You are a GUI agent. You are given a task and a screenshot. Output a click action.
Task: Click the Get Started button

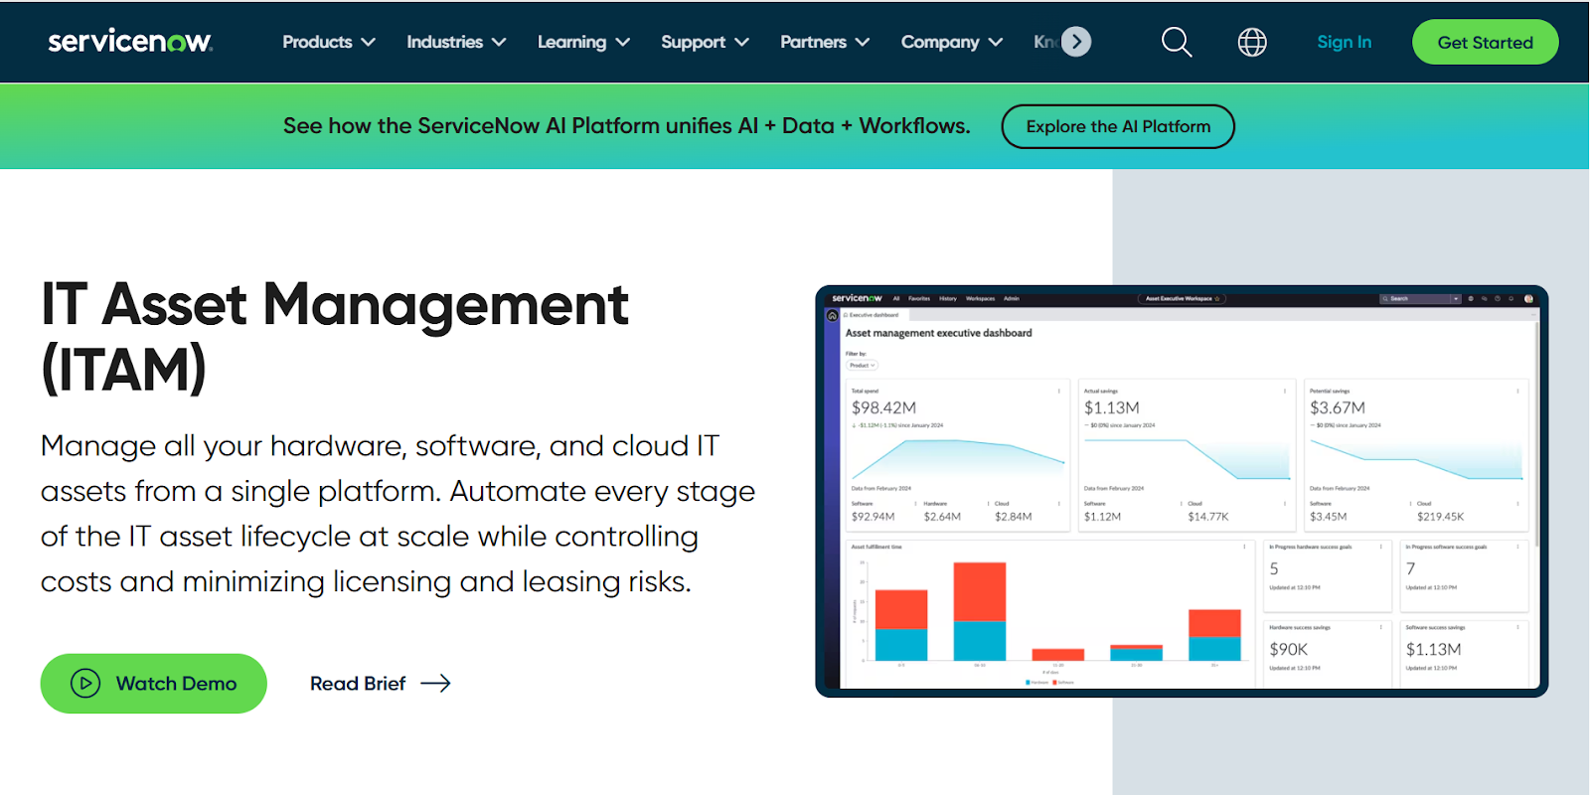pyautogui.click(x=1485, y=42)
